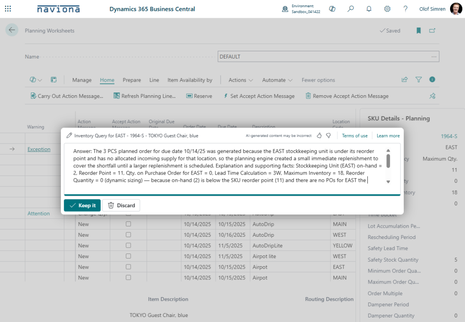Tick Accept Action checkbox for AutoDrip MAIN row
Image resolution: width=465 pixels, height=322 pixels.
pos(128,224)
